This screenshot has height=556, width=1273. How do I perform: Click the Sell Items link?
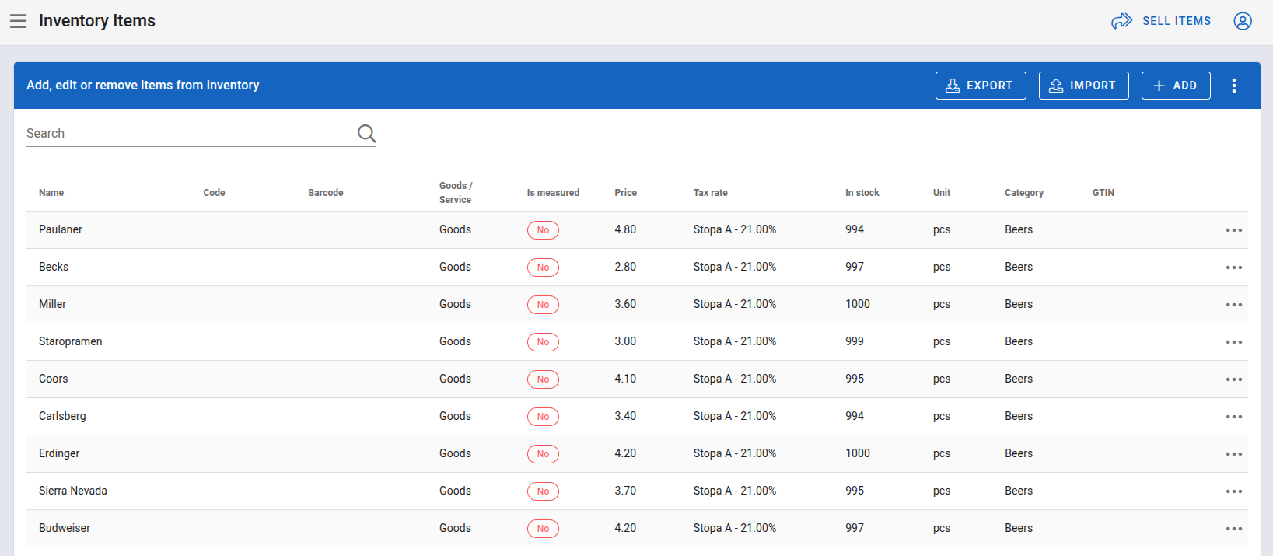click(x=1161, y=21)
